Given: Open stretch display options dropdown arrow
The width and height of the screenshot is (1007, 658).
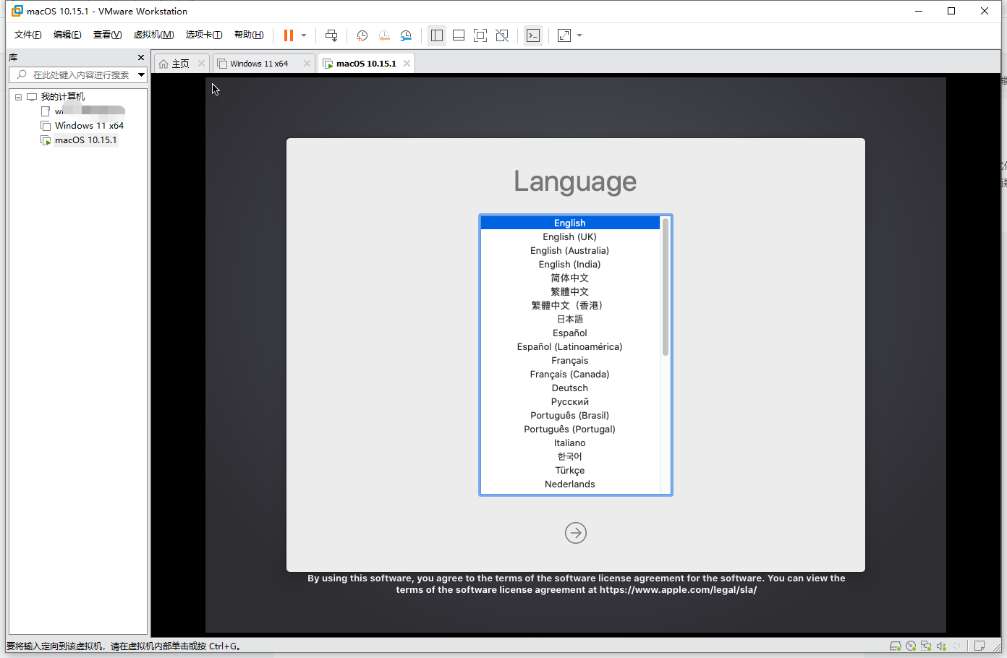Looking at the screenshot, I should 579,35.
